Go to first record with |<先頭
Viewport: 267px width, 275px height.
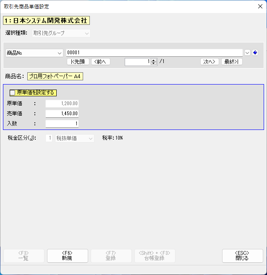pyautogui.click(x=78, y=61)
